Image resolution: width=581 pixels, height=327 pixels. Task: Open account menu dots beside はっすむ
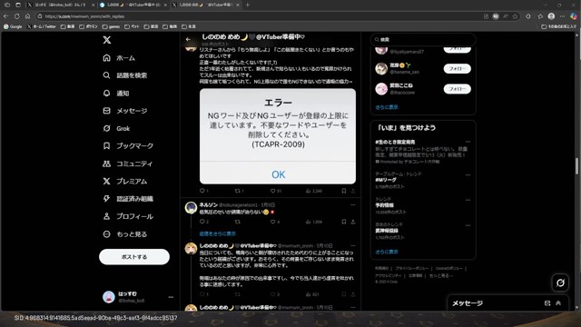pyautogui.click(x=171, y=297)
